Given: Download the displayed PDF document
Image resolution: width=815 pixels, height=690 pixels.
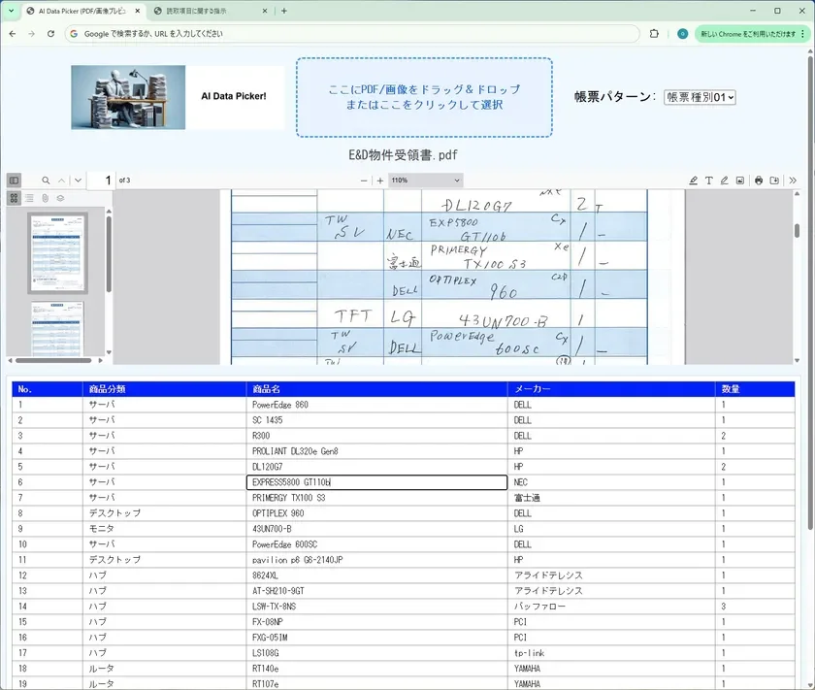Looking at the screenshot, I should point(775,180).
